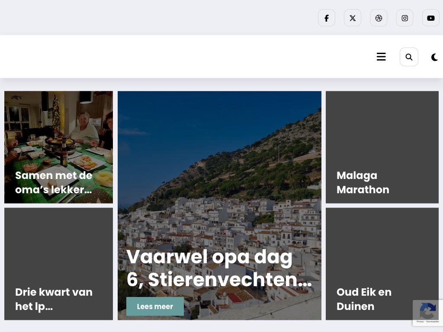
Task: Open the Malaga Marathon post title
Action: click(363, 182)
